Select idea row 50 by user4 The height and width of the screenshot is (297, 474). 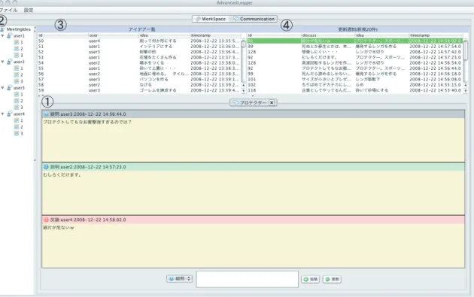coord(139,41)
